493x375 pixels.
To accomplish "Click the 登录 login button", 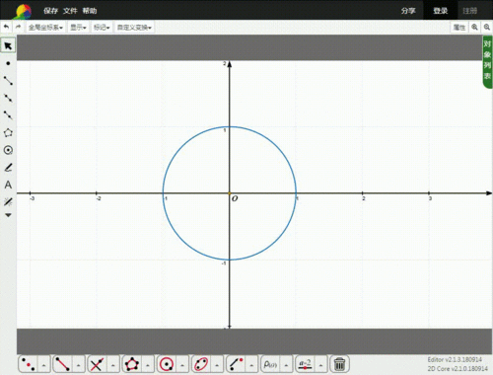I will 440,11.
